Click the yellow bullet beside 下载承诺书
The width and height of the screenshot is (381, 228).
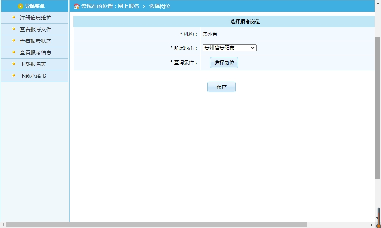pos(14,75)
